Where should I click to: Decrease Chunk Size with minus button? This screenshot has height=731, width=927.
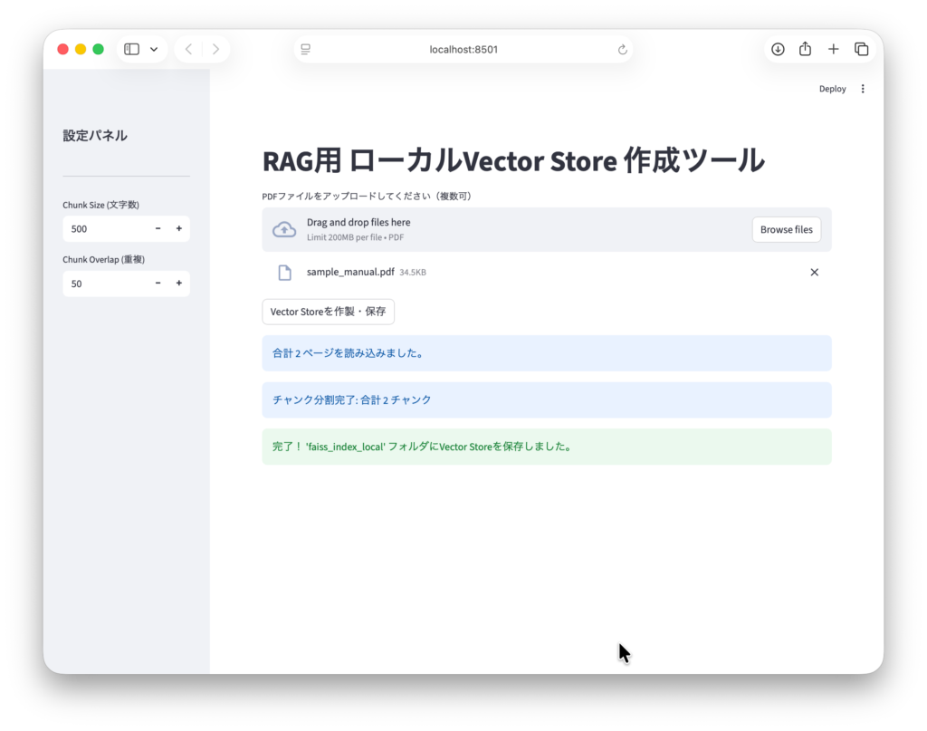click(158, 229)
